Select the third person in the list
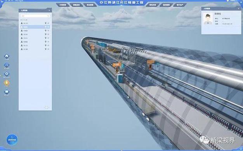Image resolution: width=243 pixels, height=151 pixels. [35, 31]
